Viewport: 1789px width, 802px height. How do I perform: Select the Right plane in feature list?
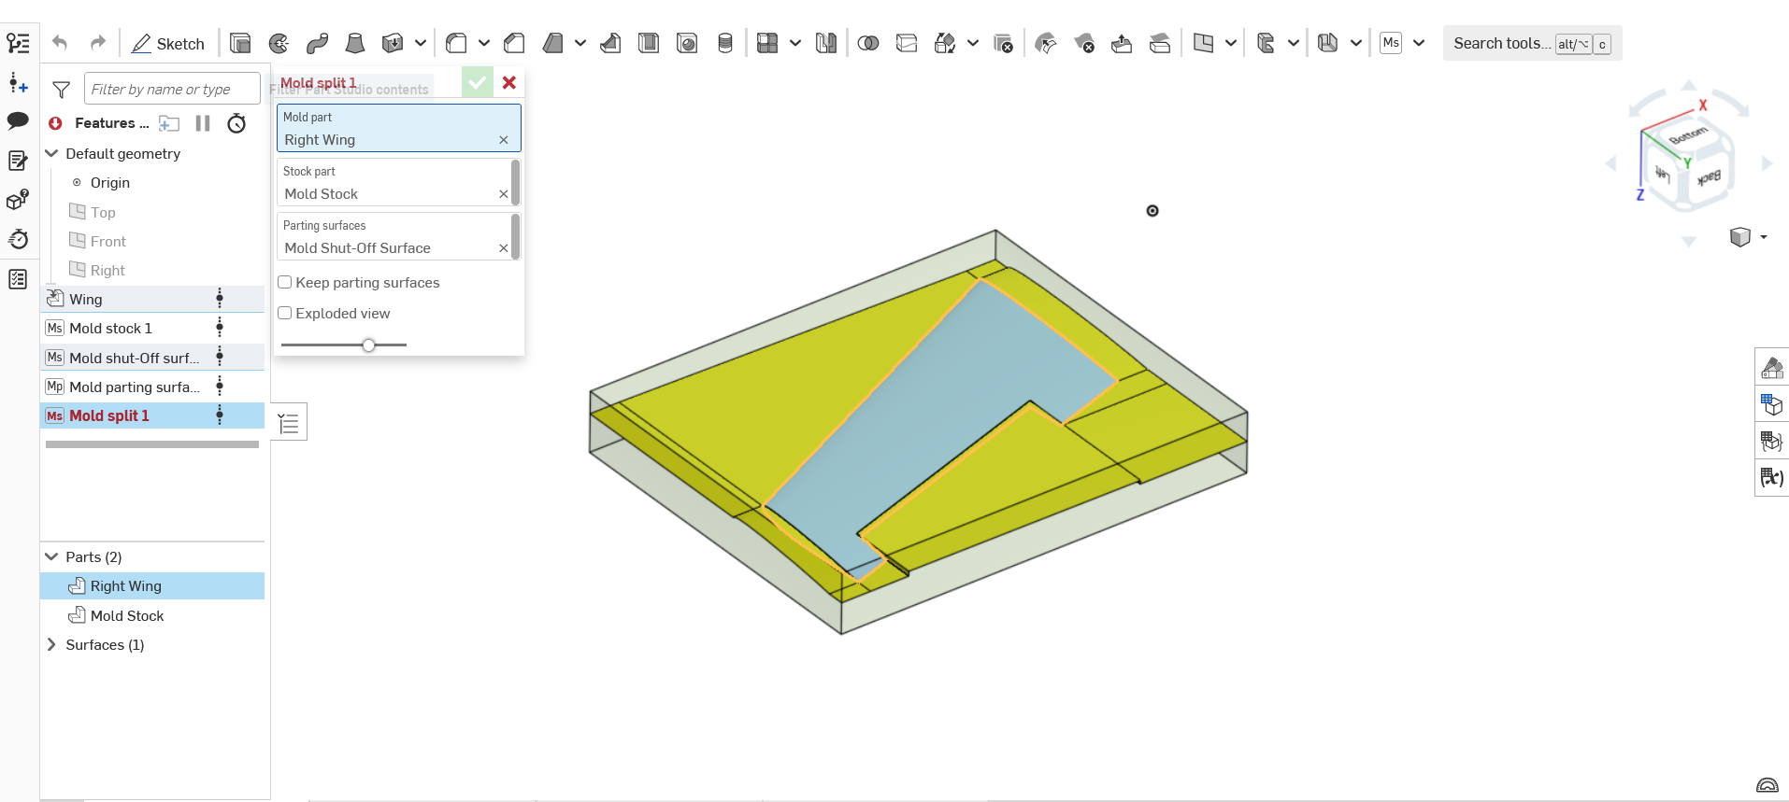click(x=107, y=270)
